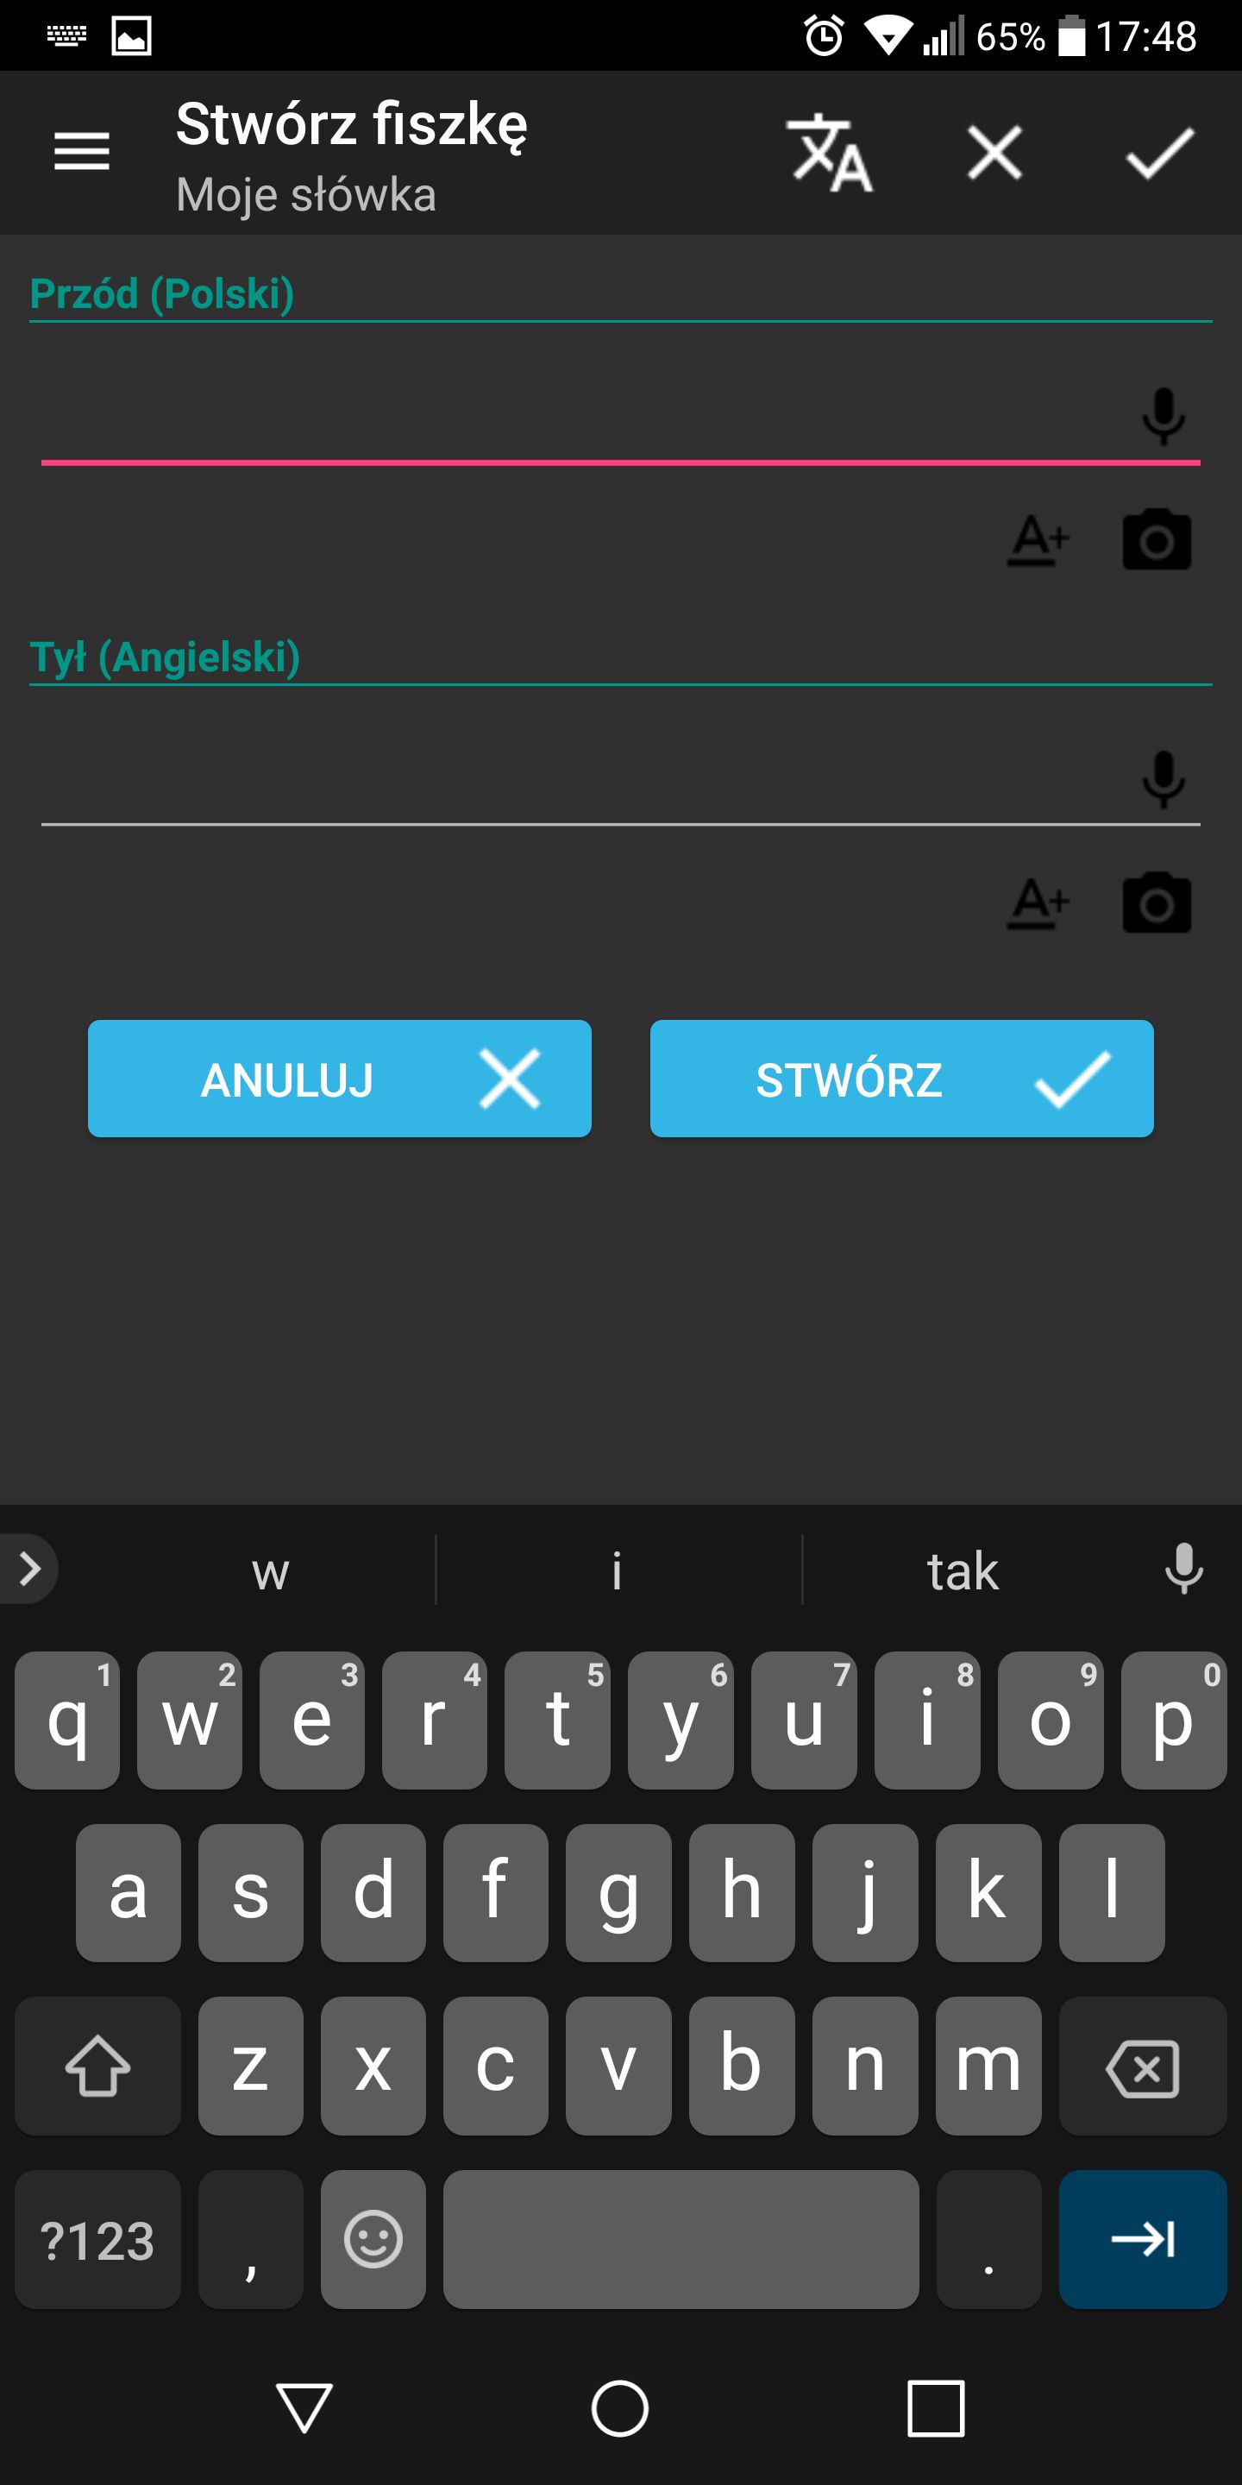Screen dimensions: 1242x2485
Task: Click the STWÓRZ button
Action: pyautogui.click(x=901, y=1079)
